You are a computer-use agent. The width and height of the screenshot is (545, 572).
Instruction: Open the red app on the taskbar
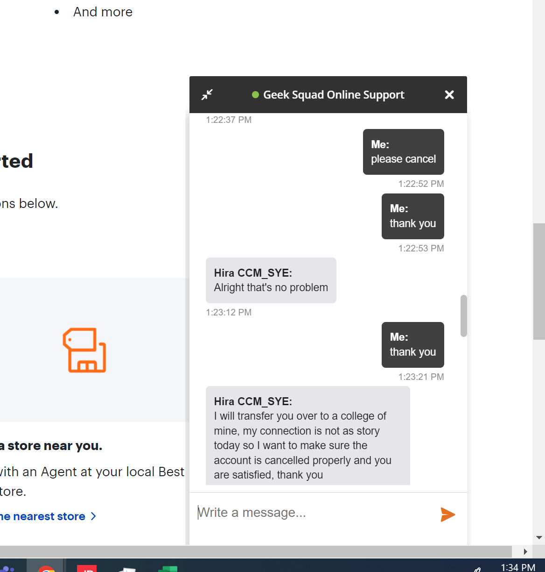[x=87, y=568]
